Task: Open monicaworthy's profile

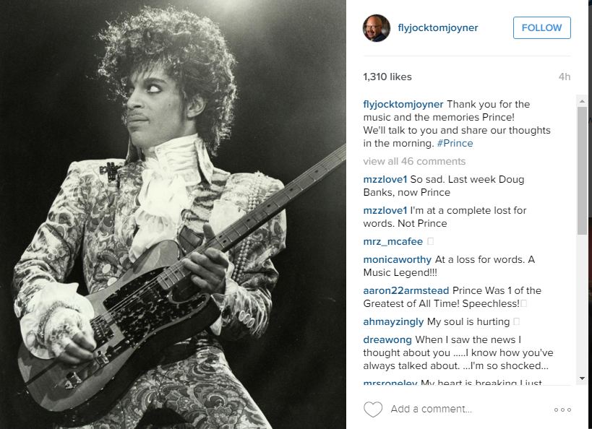Action: [x=397, y=259]
